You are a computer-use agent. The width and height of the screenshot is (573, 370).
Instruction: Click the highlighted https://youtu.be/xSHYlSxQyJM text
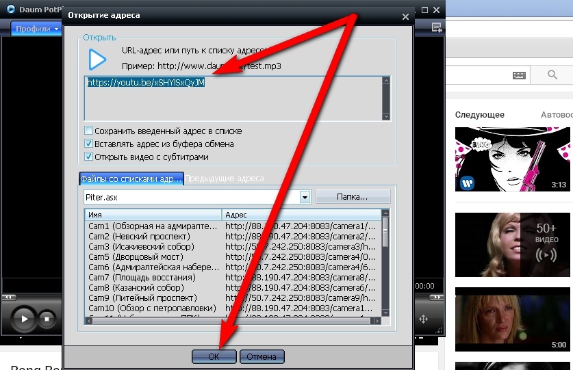[x=146, y=82]
